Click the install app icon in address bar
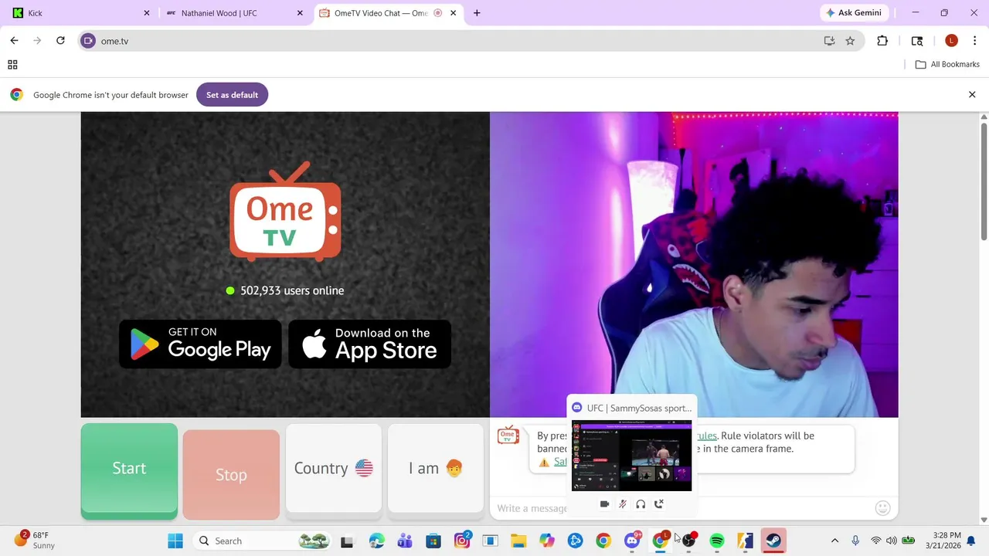Screen dimensions: 989x556 [x=829, y=41]
